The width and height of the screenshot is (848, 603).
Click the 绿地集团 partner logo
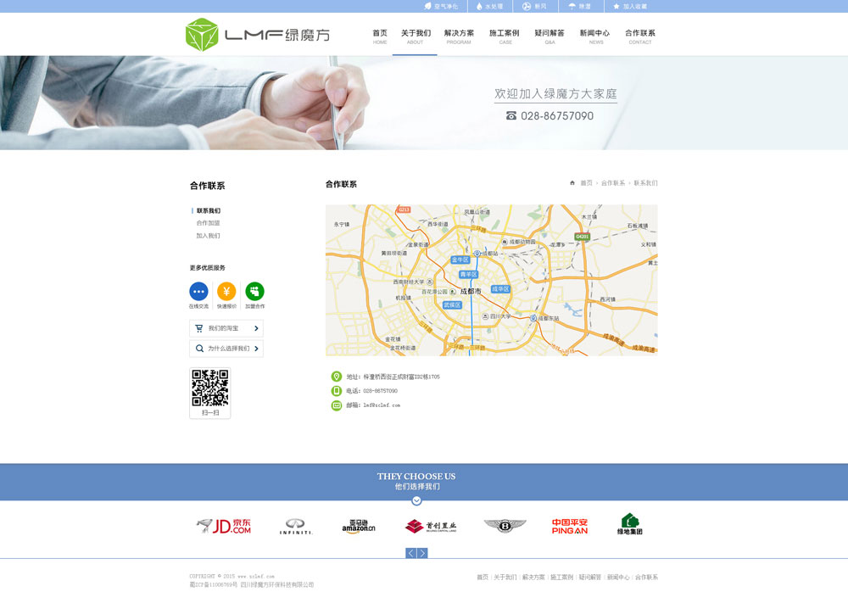tap(630, 524)
